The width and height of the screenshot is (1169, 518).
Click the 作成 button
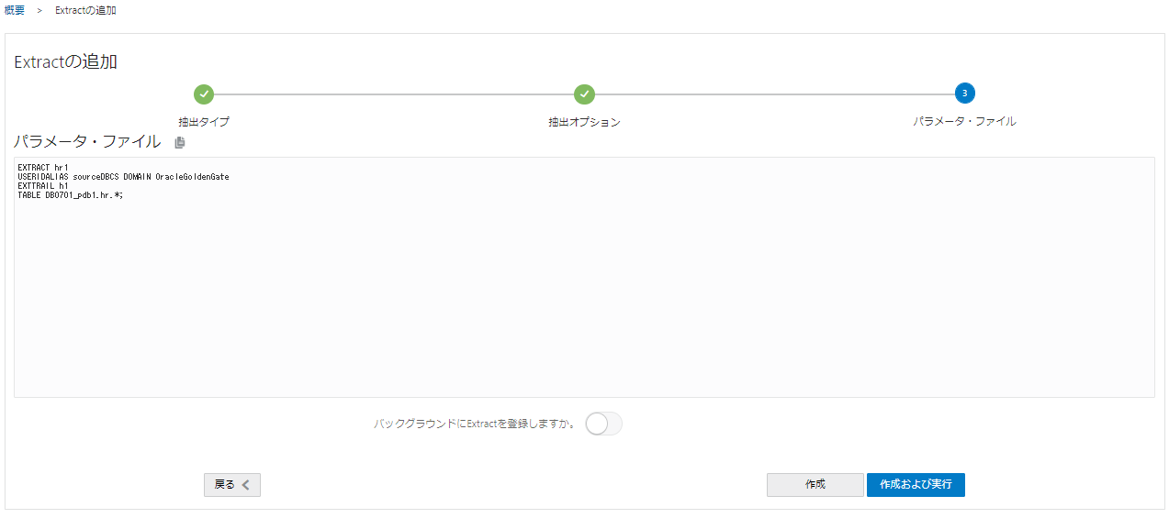[x=815, y=485]
